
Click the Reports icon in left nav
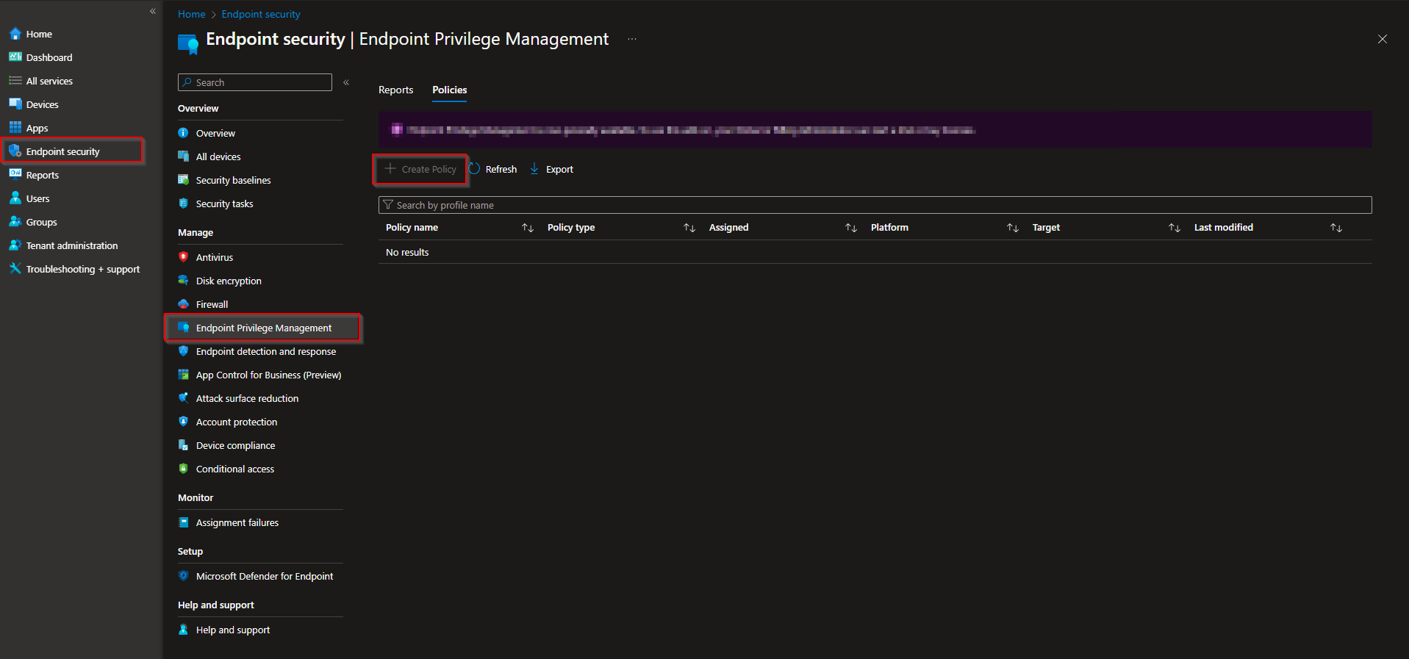15,175
